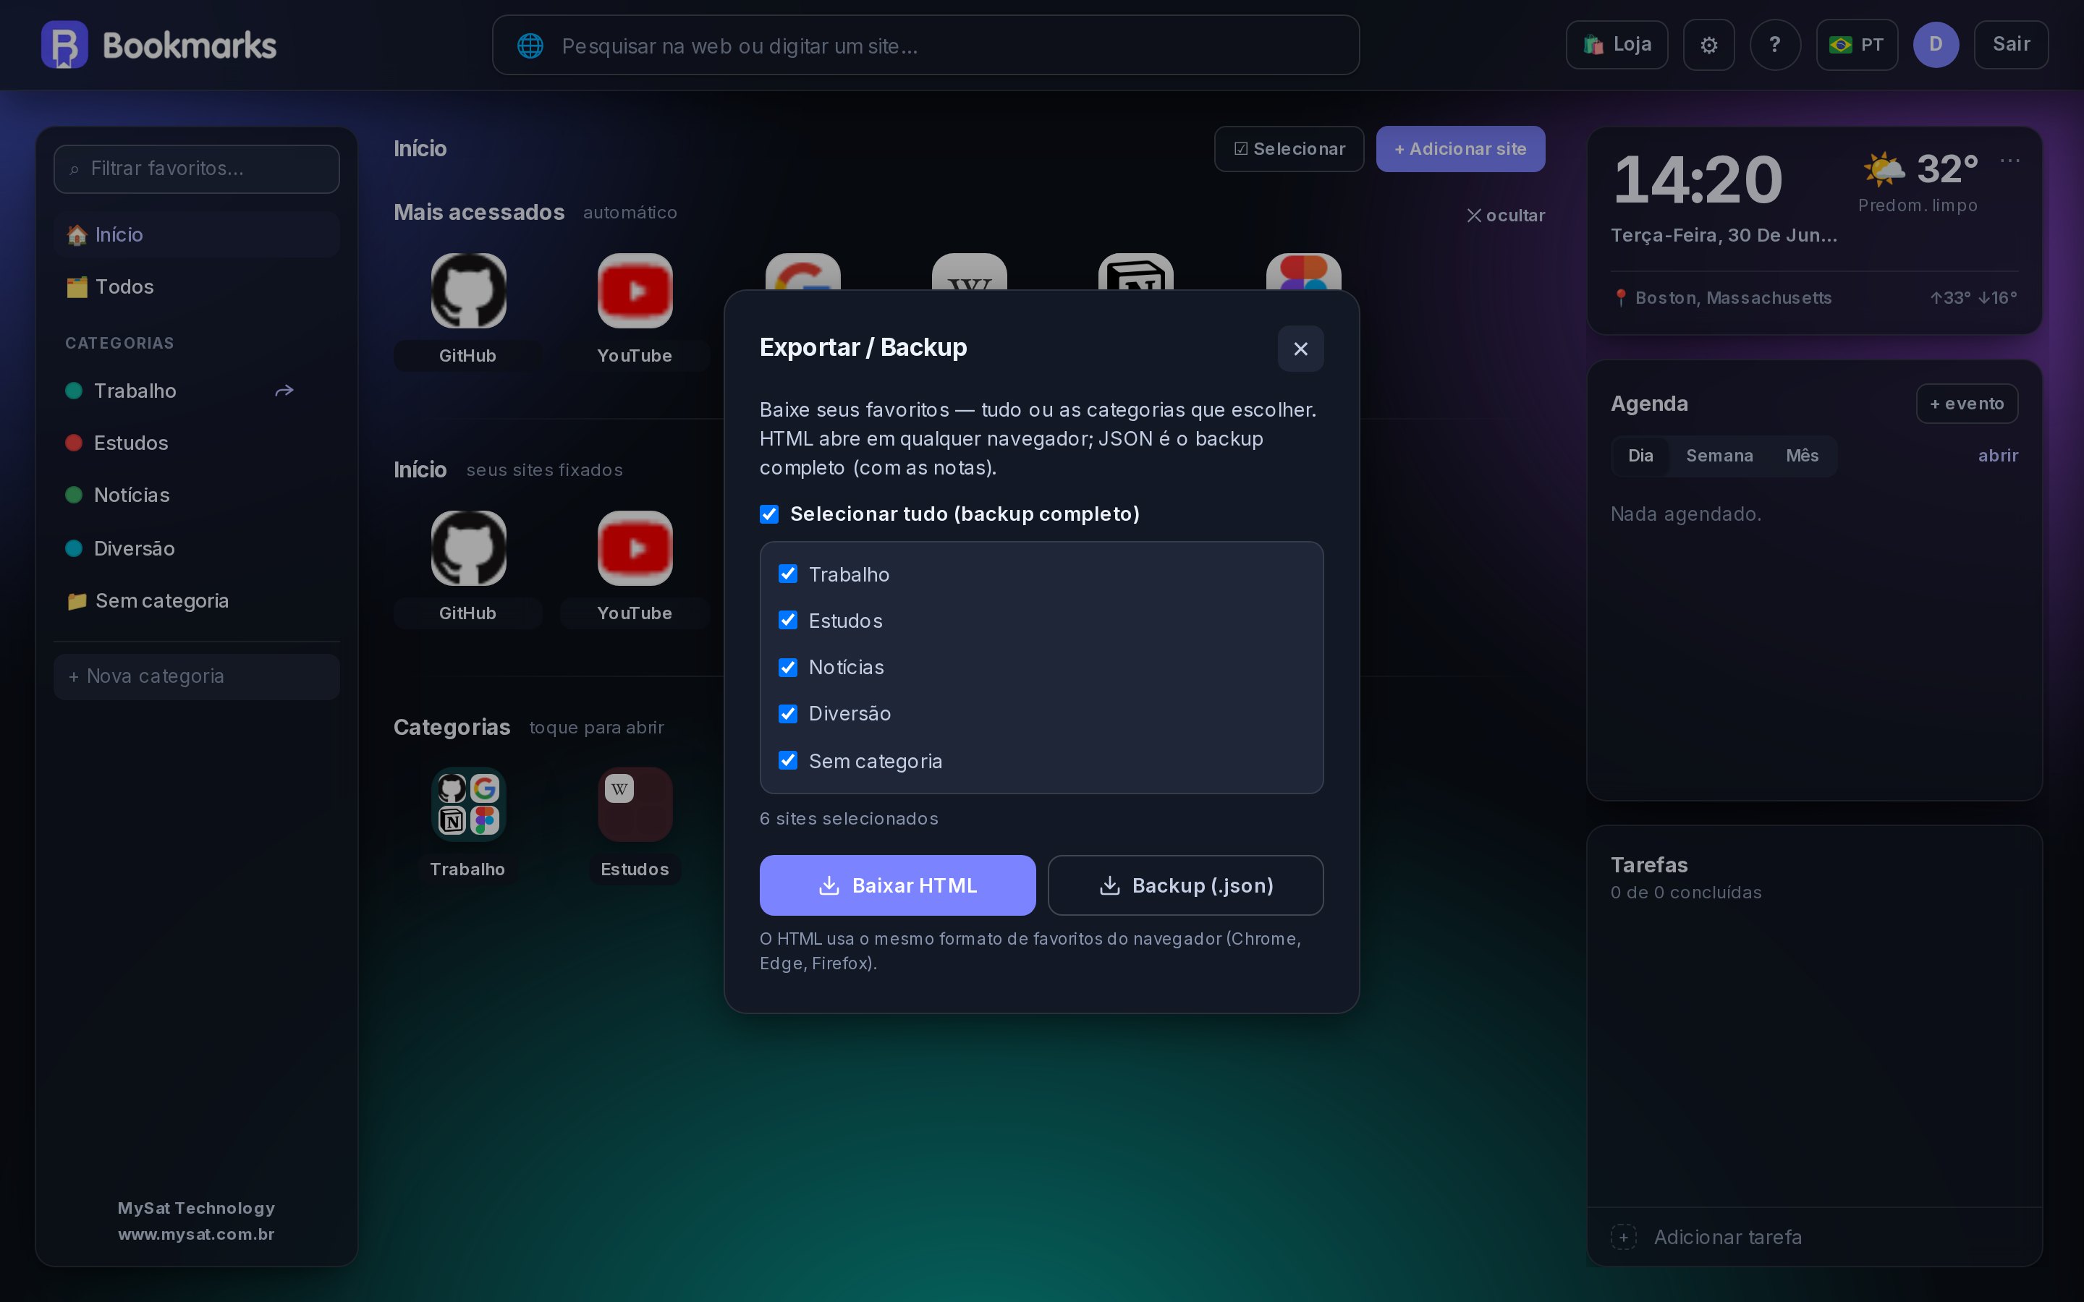
Task: Close the Exportar / Backup dialog
Action: click(1300, 349)
